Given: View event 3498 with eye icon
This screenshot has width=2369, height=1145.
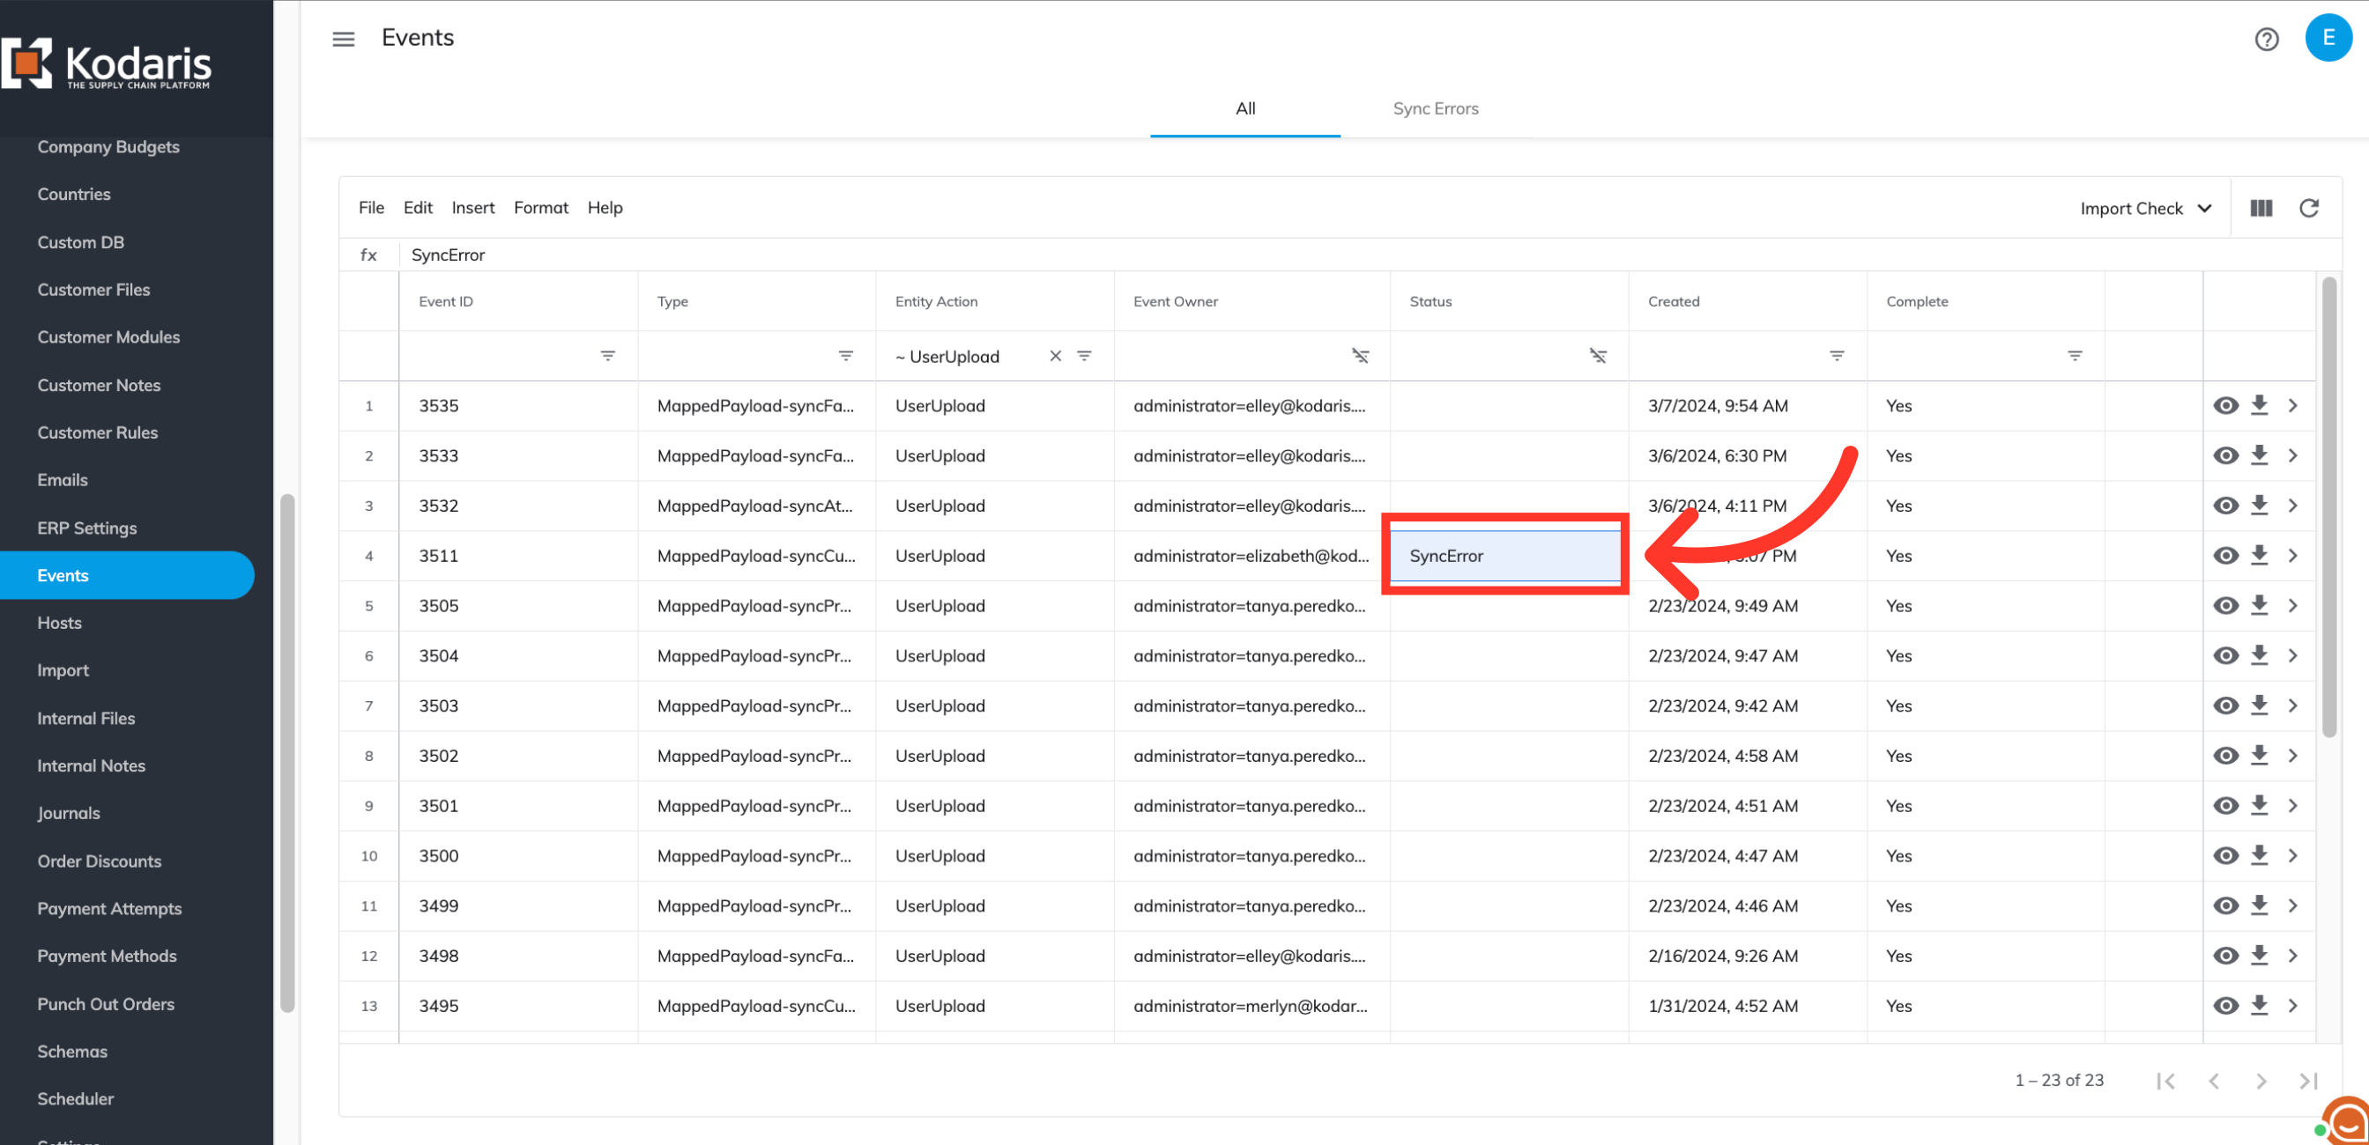Looking at the screenshot, I should pyautogui.click(x=2225, y=956).
